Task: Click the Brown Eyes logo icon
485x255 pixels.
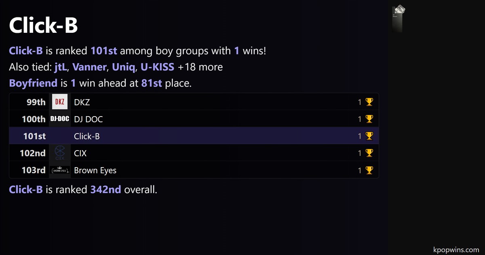Action: coord(59,170)
